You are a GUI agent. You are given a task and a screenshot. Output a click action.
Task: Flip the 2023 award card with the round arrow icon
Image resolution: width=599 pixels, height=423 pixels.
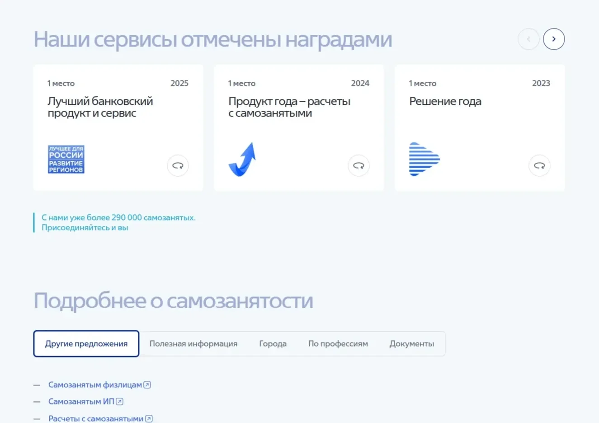tap(539, 165)
